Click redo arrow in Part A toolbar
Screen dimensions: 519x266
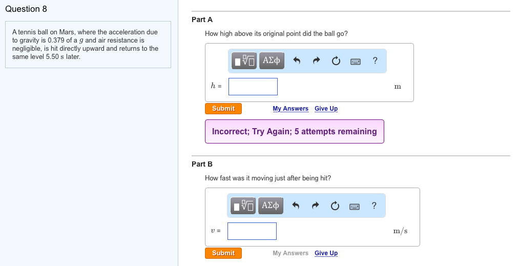point(317,61)
